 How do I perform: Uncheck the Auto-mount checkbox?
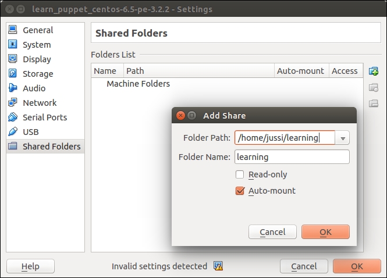point(240,191)
